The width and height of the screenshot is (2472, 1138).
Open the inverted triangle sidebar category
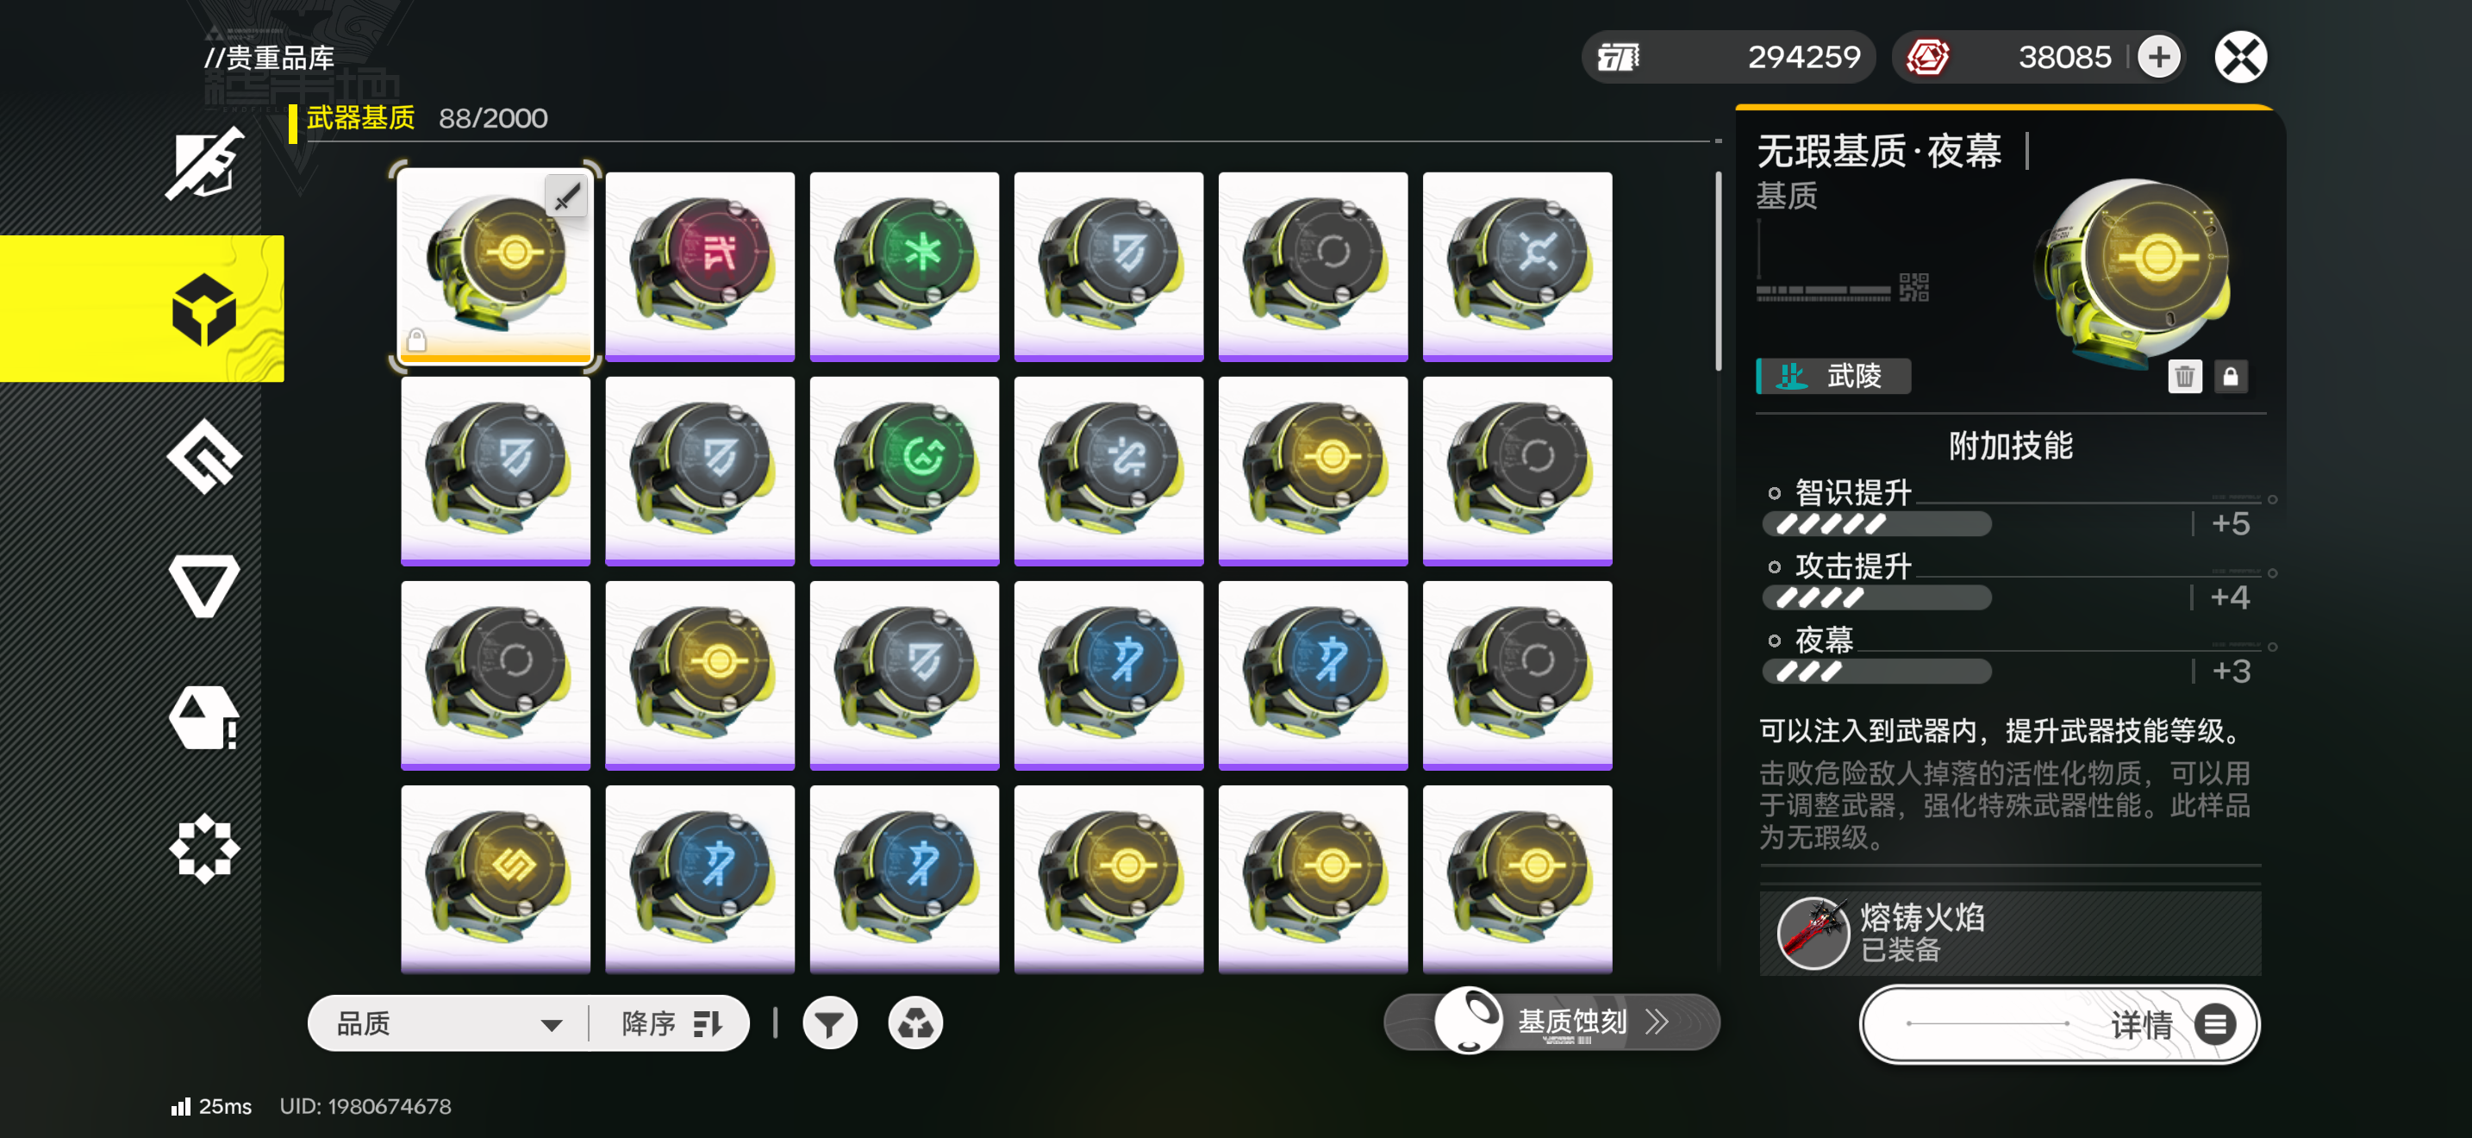tap(204, 585)
